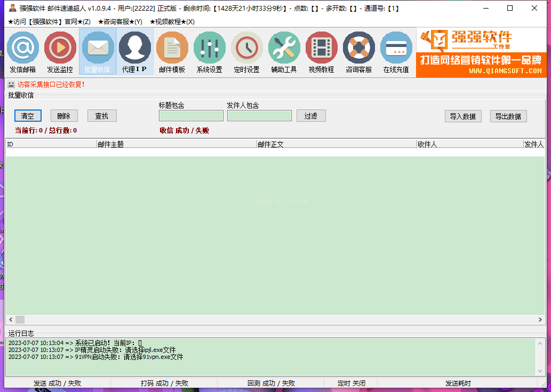This screenshot has height=392, width=551.
Task: Open the 视频教程 video tutorial icon
Action: tap(321, 52)
